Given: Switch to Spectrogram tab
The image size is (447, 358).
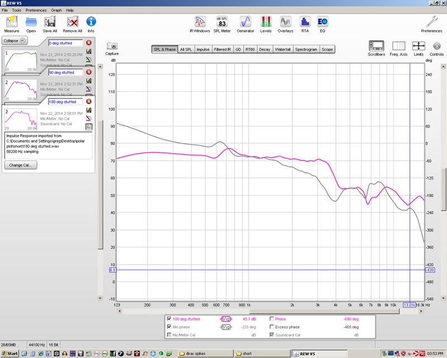Looking at the screenshot, I should 306,49.
